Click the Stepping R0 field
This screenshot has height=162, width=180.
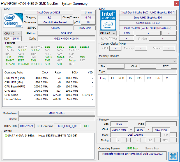click(49, 18)
